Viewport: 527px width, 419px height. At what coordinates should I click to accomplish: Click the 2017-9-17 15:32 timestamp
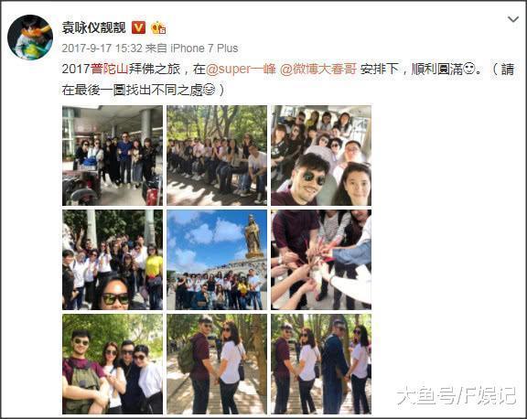point(102,48)
